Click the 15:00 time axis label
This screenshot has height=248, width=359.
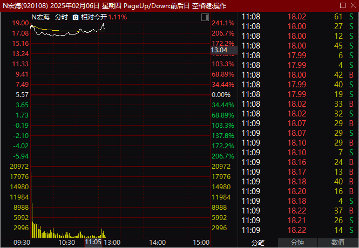click(201, 243)
